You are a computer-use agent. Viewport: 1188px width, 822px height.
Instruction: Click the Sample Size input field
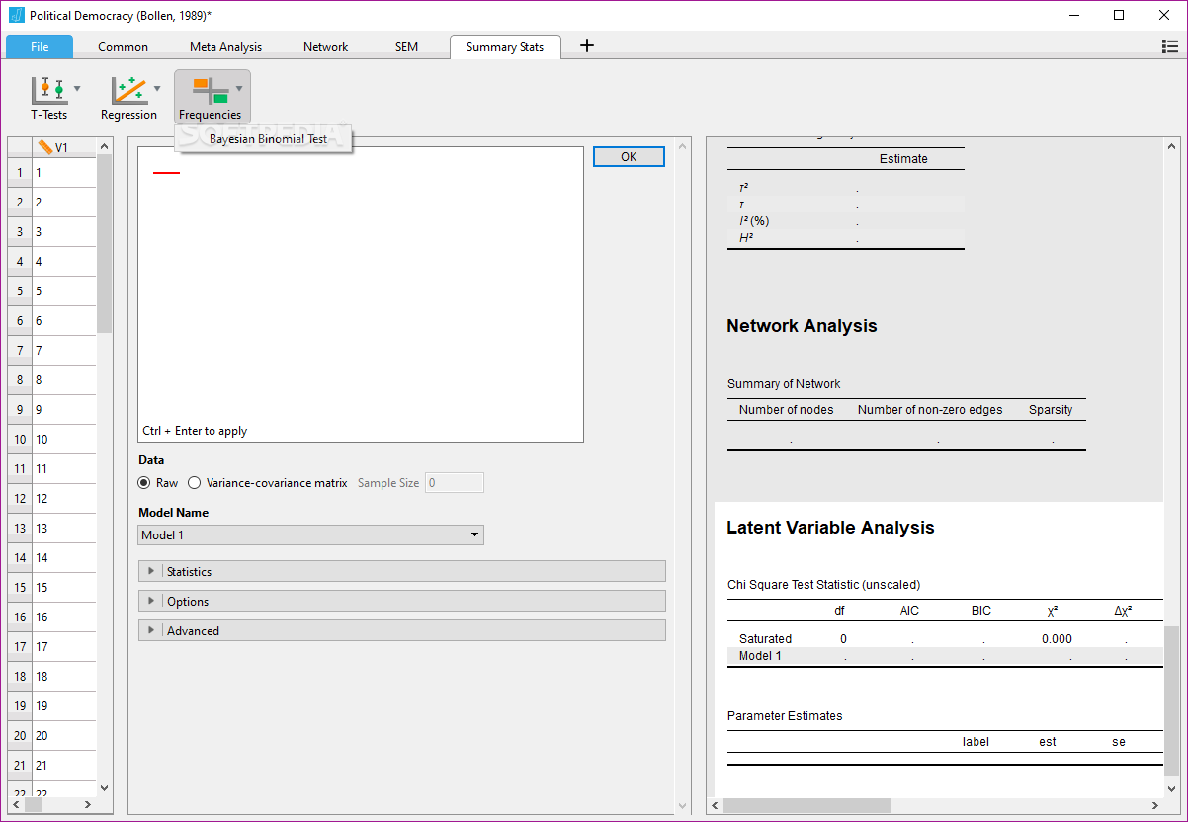(x=455, y=483)
